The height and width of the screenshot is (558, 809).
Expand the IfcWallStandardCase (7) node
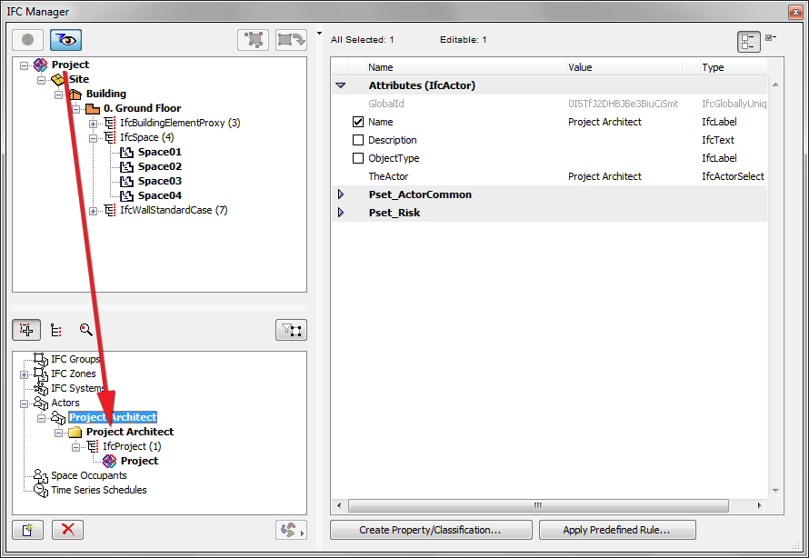93,211
